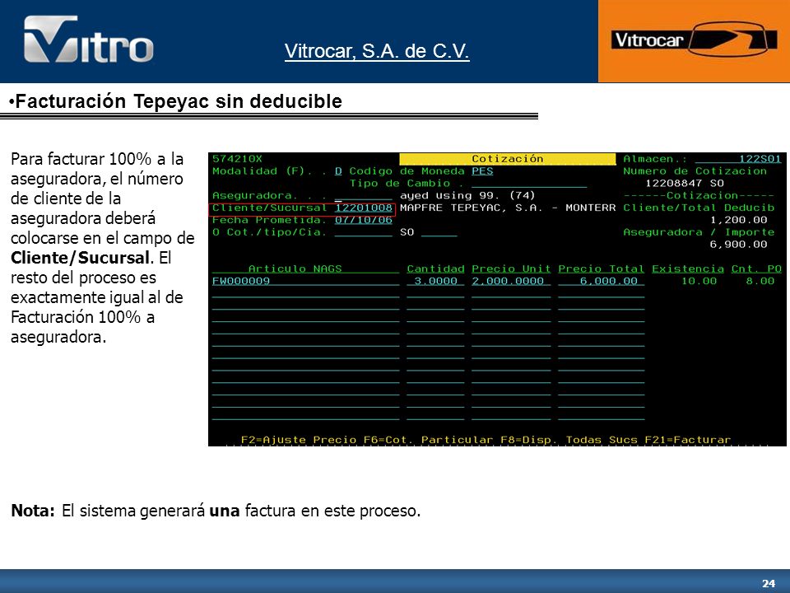Click the Aseguradora importe amount 6,900.00
Viewport: 790px width, 593px height.
coord(739,245)
